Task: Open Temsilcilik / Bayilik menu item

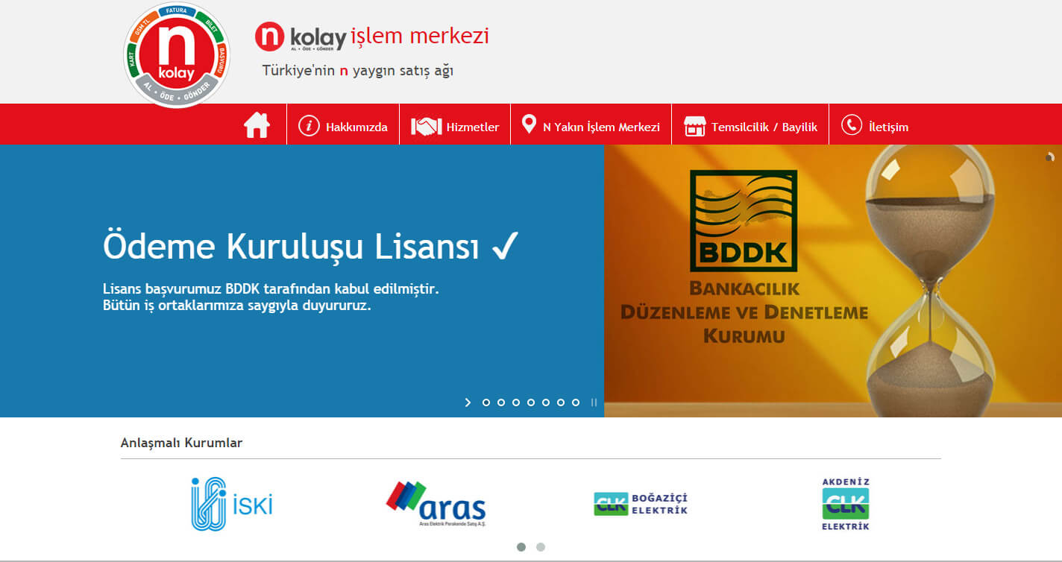Action: (750, 126)
